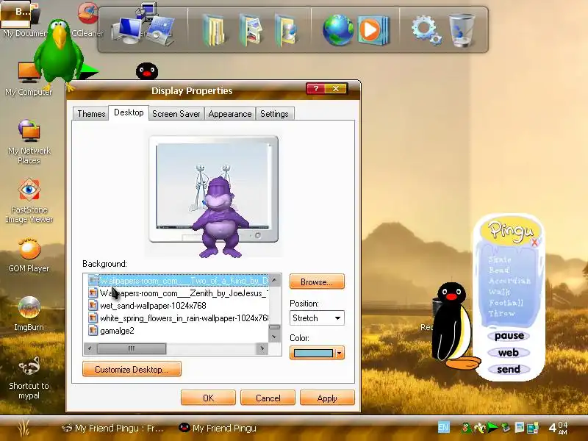Click the purple gorilla character
588x441 pixels.
click(x=220, y=218)
